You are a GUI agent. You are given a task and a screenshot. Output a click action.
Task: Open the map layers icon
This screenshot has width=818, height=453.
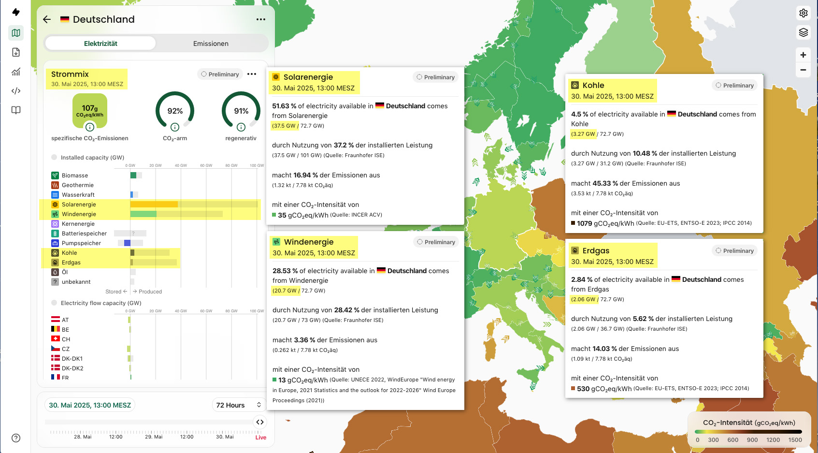click(x=803, y=32)
